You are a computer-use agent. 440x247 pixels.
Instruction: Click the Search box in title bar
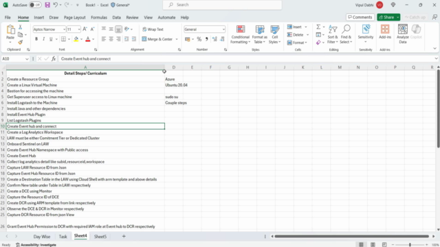point(222,5)
